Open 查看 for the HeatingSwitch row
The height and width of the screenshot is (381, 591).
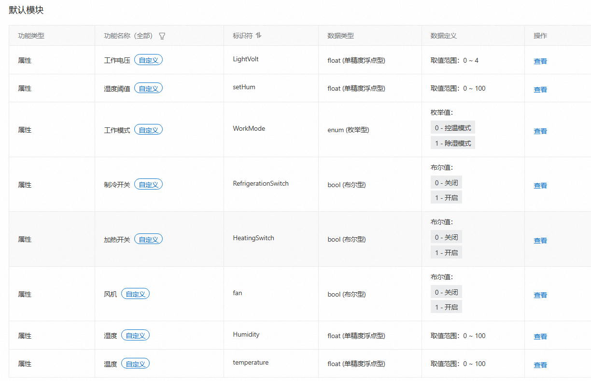click(540, 240)
